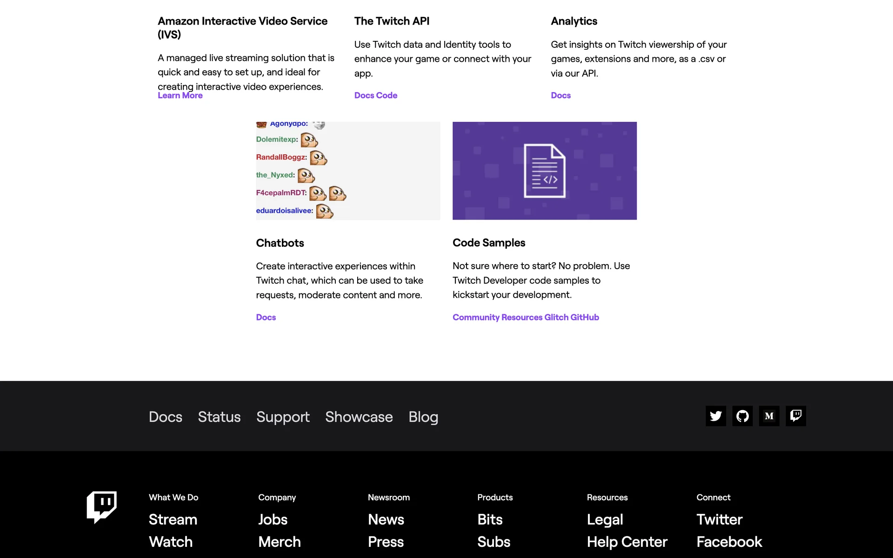Click Community Resources Glitch GitHub link
The height and width of the screenshot is (558, 893).
click(526, 317)
